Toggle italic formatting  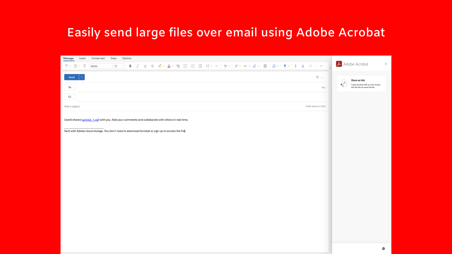pos(138,66)
